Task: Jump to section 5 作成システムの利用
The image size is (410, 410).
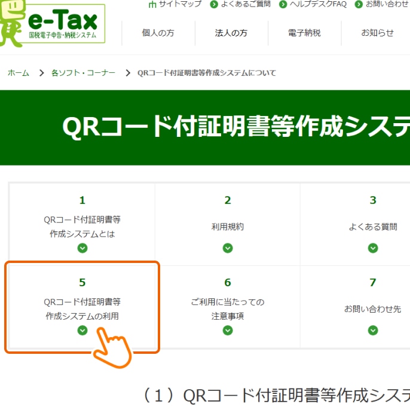Action: (82, 307)
